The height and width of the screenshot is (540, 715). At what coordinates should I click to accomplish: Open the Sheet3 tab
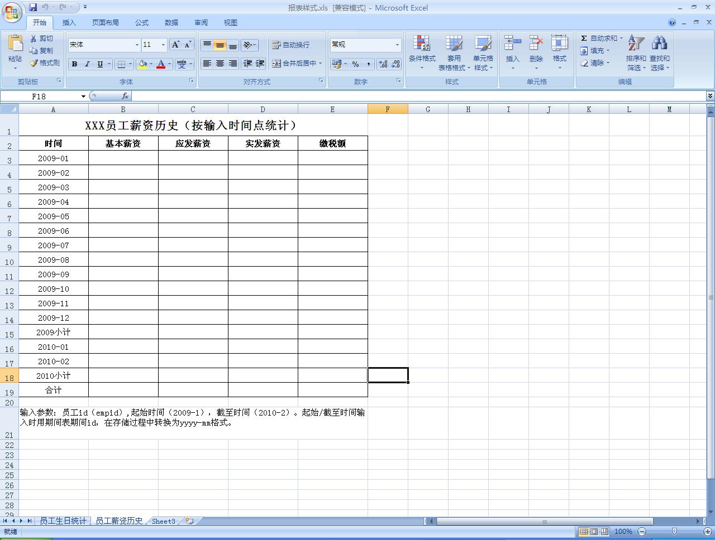click(164, 521)
